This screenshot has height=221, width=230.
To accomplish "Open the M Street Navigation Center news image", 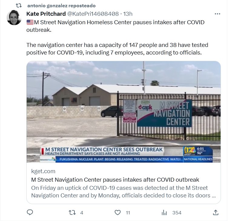I will (123, 112).
